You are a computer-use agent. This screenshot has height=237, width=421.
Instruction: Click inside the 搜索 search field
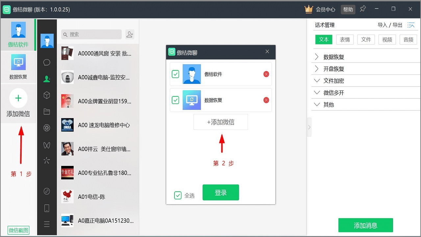pos(91,34)
